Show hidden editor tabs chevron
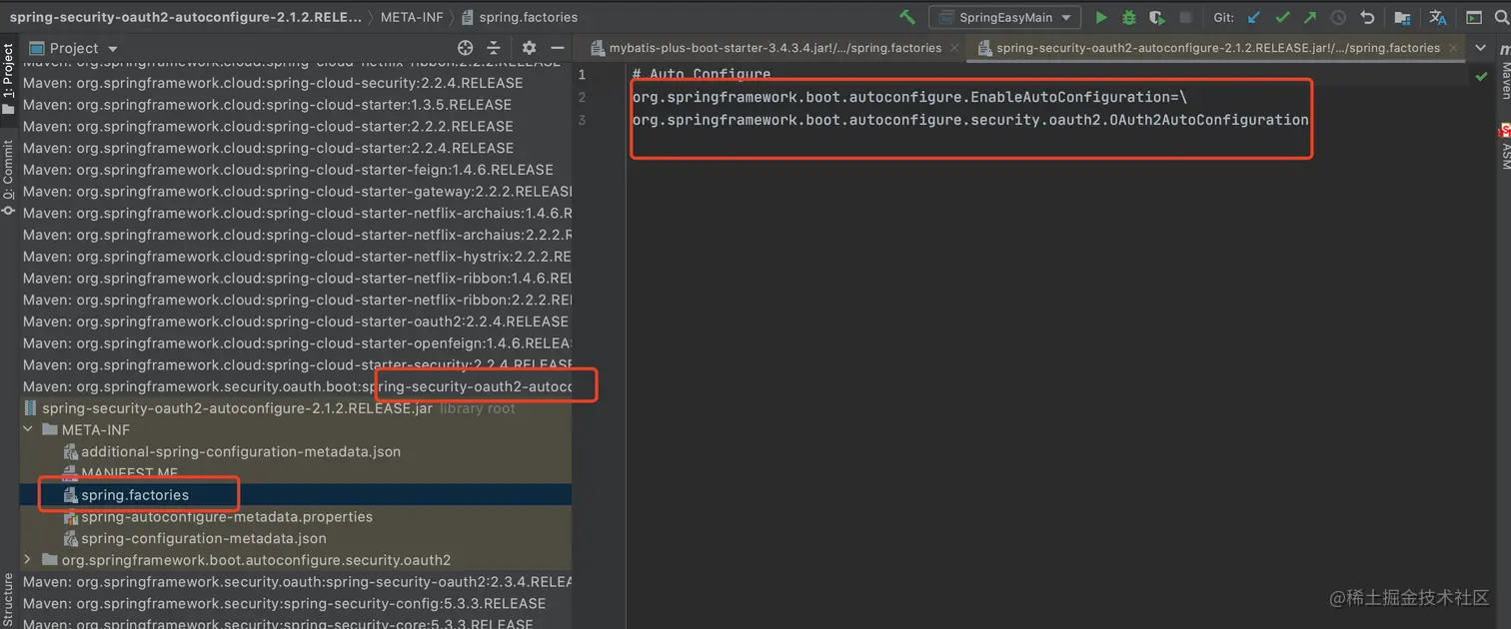The height and width of the screenshot is (629, 1511). (x=1480, y=48)
